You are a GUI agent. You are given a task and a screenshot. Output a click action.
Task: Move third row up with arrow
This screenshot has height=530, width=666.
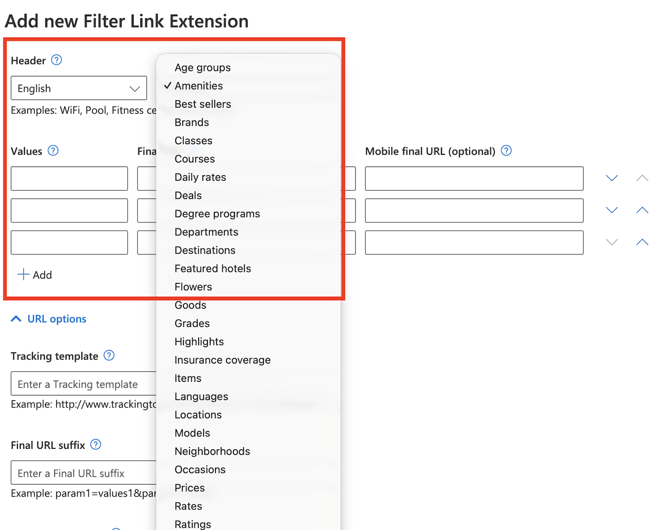pyautogui.click(x=642, y=242)
